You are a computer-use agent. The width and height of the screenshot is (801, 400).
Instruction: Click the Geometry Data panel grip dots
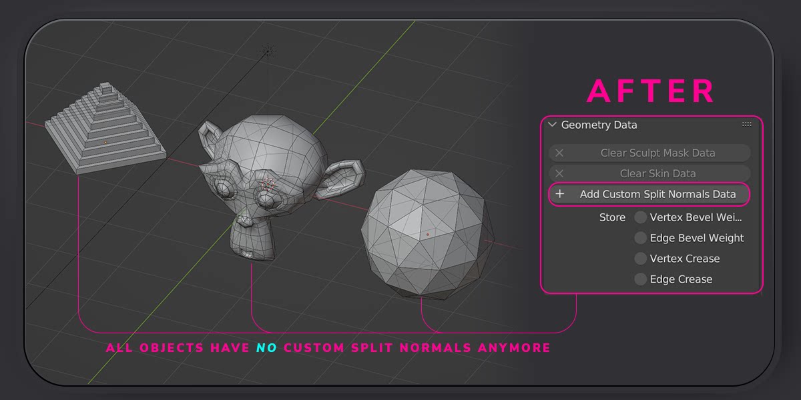pos(747,125)
